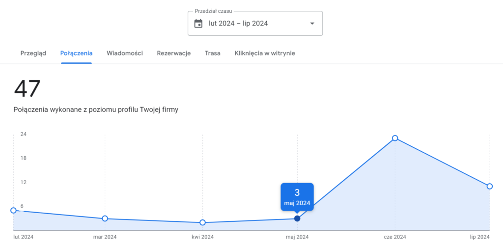This screenshot has width=503, height=246.
Task: Click the 'cze 2024' x-axis label
Action: coord(395,237)
